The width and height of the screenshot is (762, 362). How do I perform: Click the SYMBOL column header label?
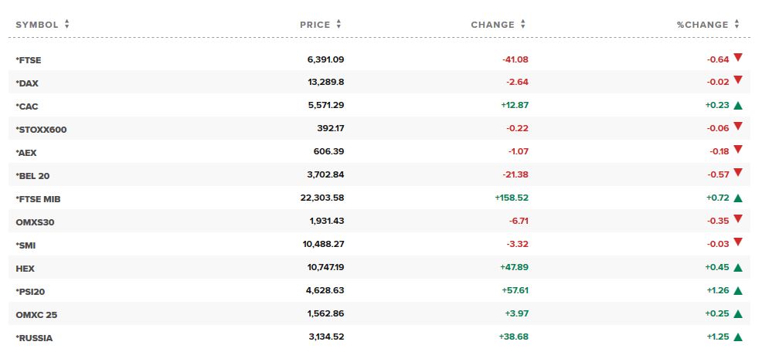click(37, 25)
